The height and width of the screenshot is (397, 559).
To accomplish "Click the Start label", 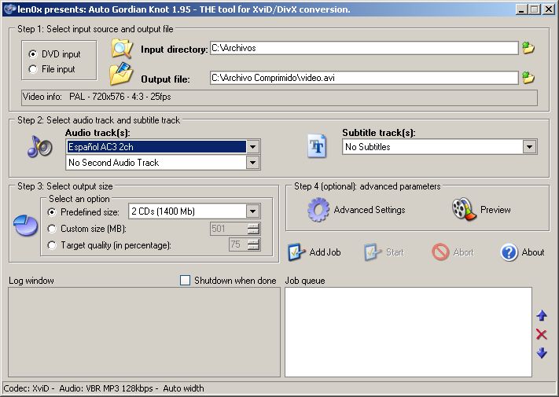I will tap(395, 252).
